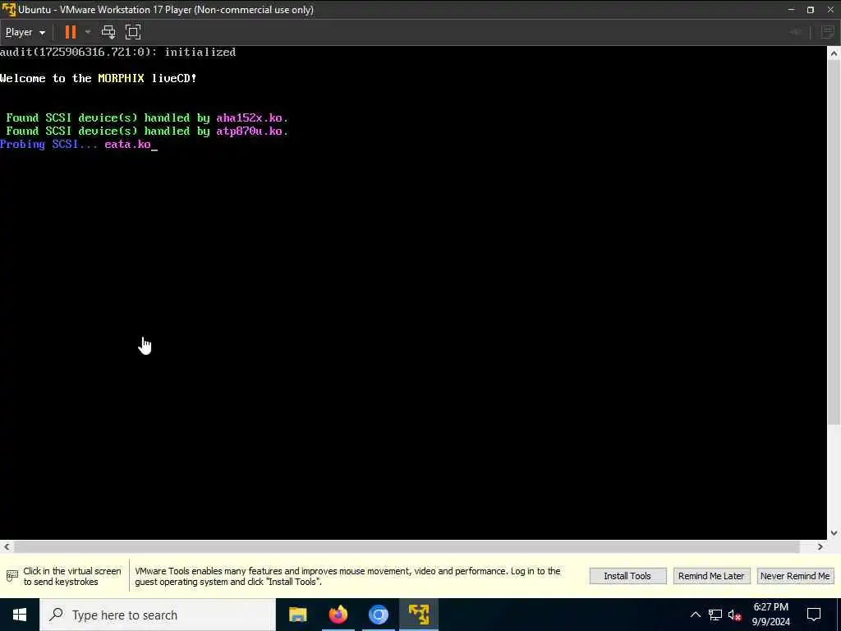The width and height of the screenshot is (841, 631).
Task: Minimize the VMware Player window
Action: point(791,10)
